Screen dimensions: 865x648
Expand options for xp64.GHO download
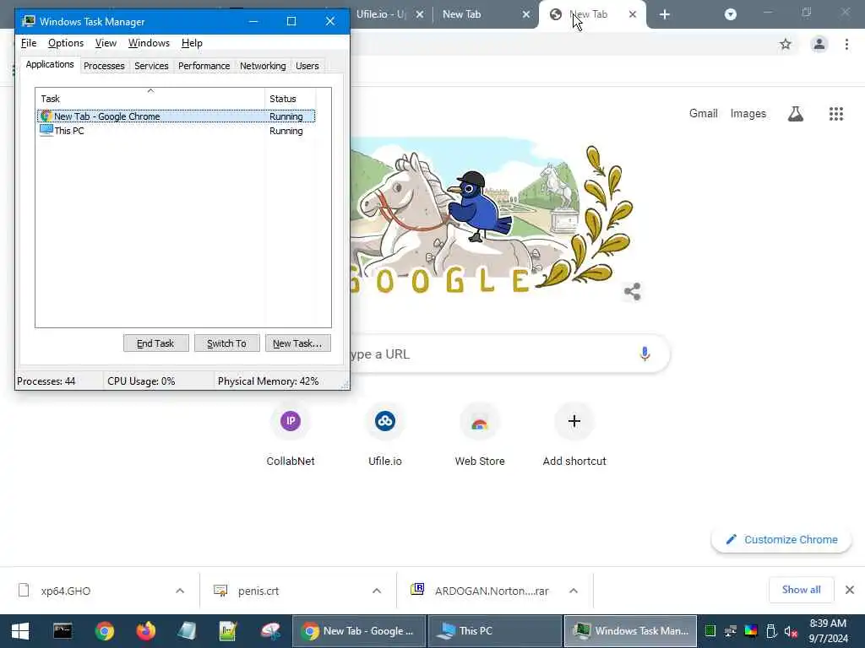[x=180, y=591]
